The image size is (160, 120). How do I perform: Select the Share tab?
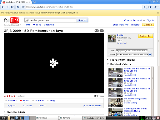(25, 101)
